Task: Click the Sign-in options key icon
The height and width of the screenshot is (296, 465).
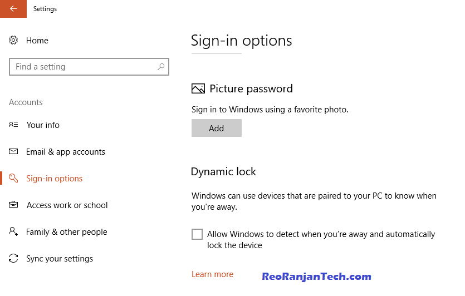Action: [13, 178]
